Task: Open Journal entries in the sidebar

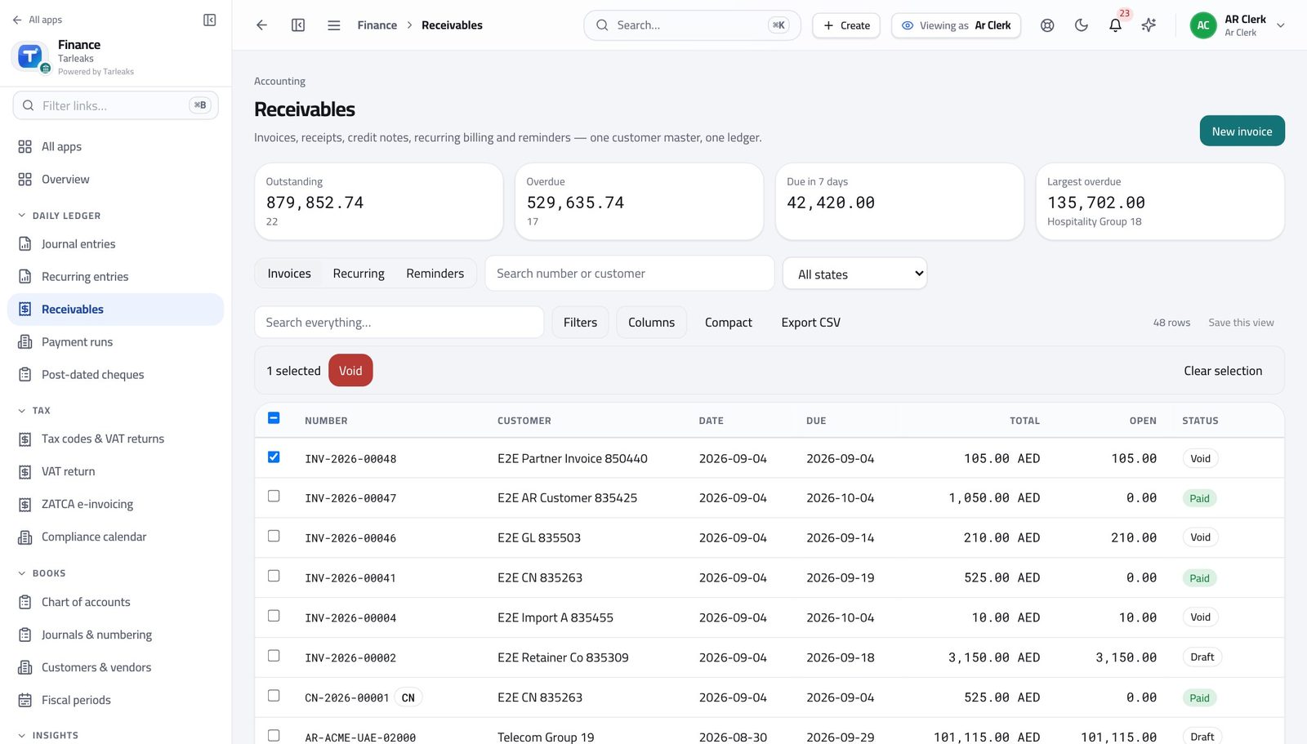Action: pos(115,244)
